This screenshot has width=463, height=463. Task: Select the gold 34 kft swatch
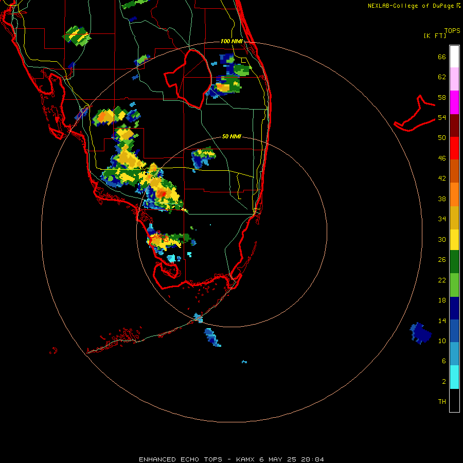pos(454,218)
